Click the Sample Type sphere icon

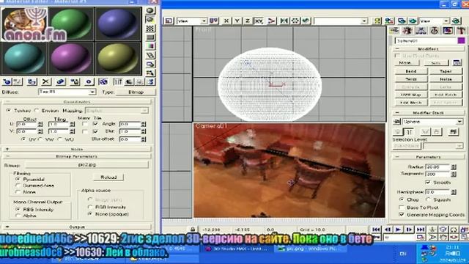pyautogui.click(x=150, y=10)
